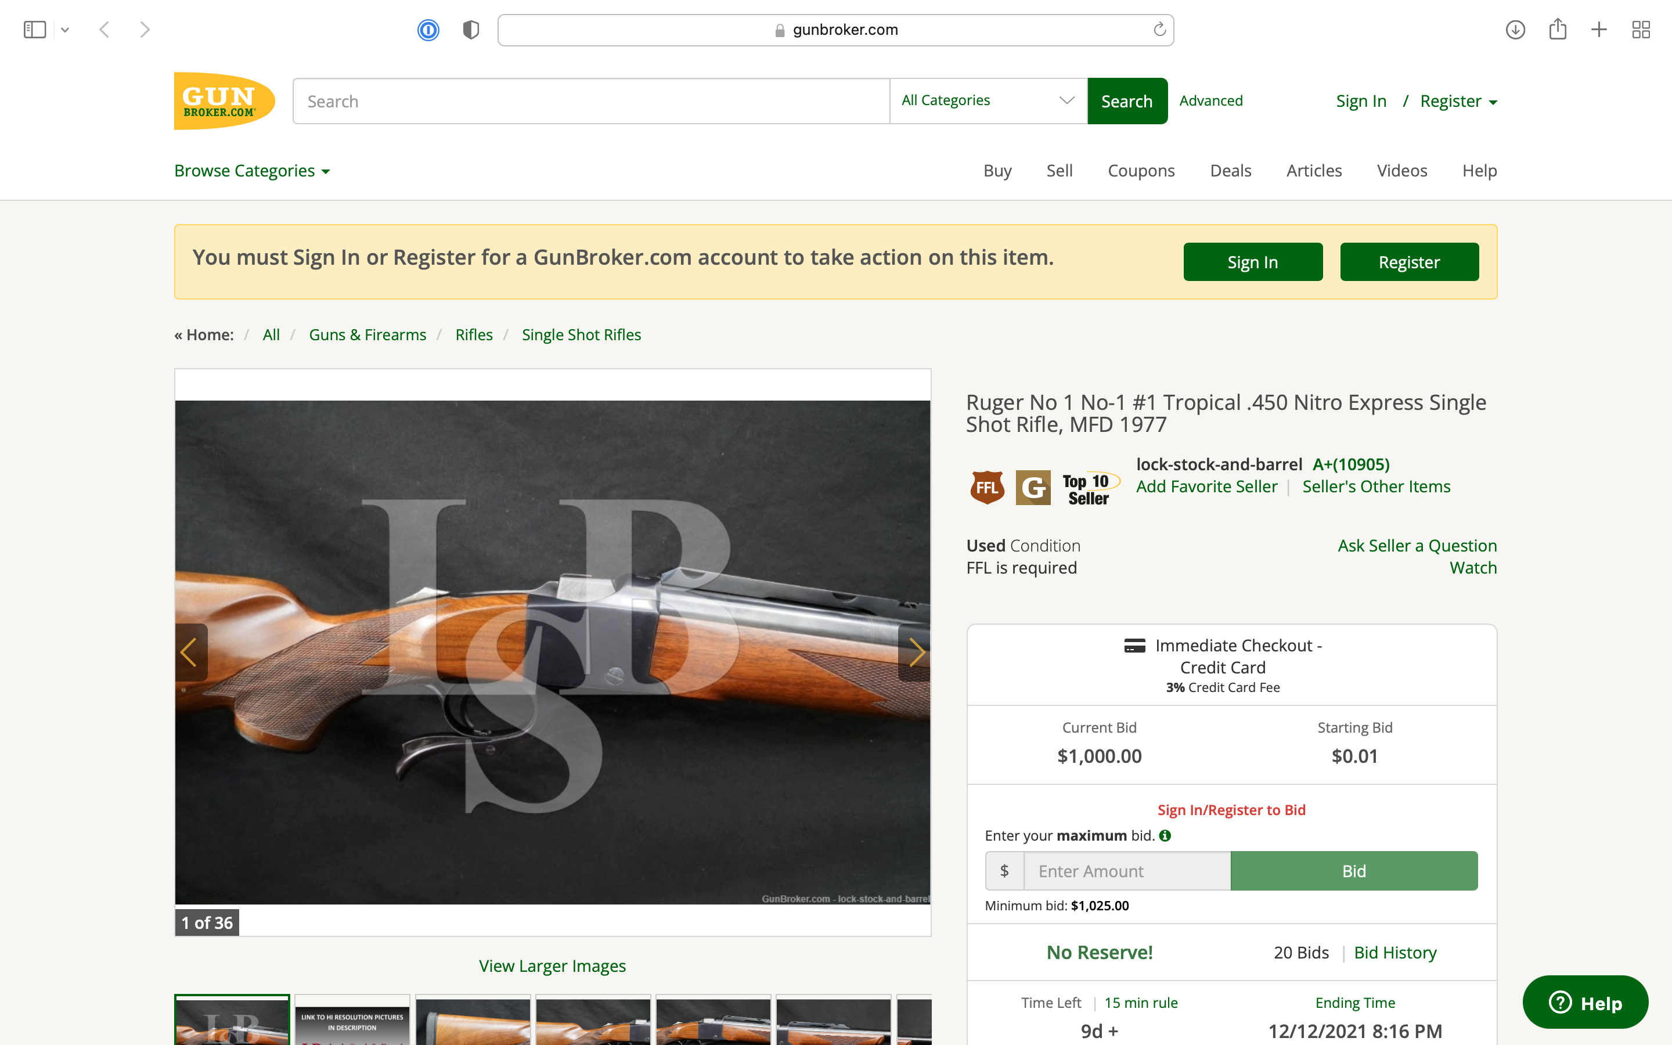This screenshot has height=1045, width=1672.
Task: Expand the Register dropdown in header
Action: coord(1458,101)
